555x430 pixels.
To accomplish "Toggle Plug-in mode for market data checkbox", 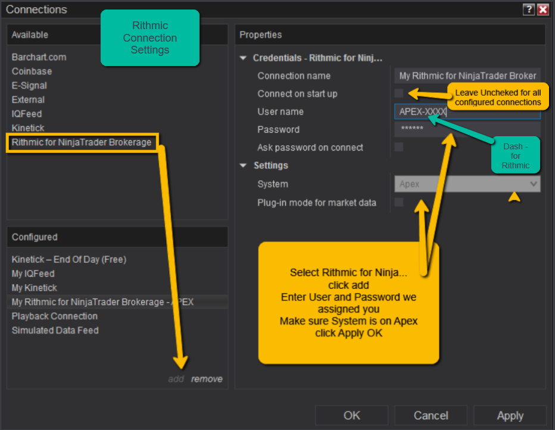I will coord(399,202).
